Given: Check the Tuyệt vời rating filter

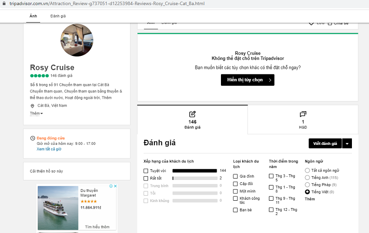Looking at the screenshot, I should click(146, 171).
